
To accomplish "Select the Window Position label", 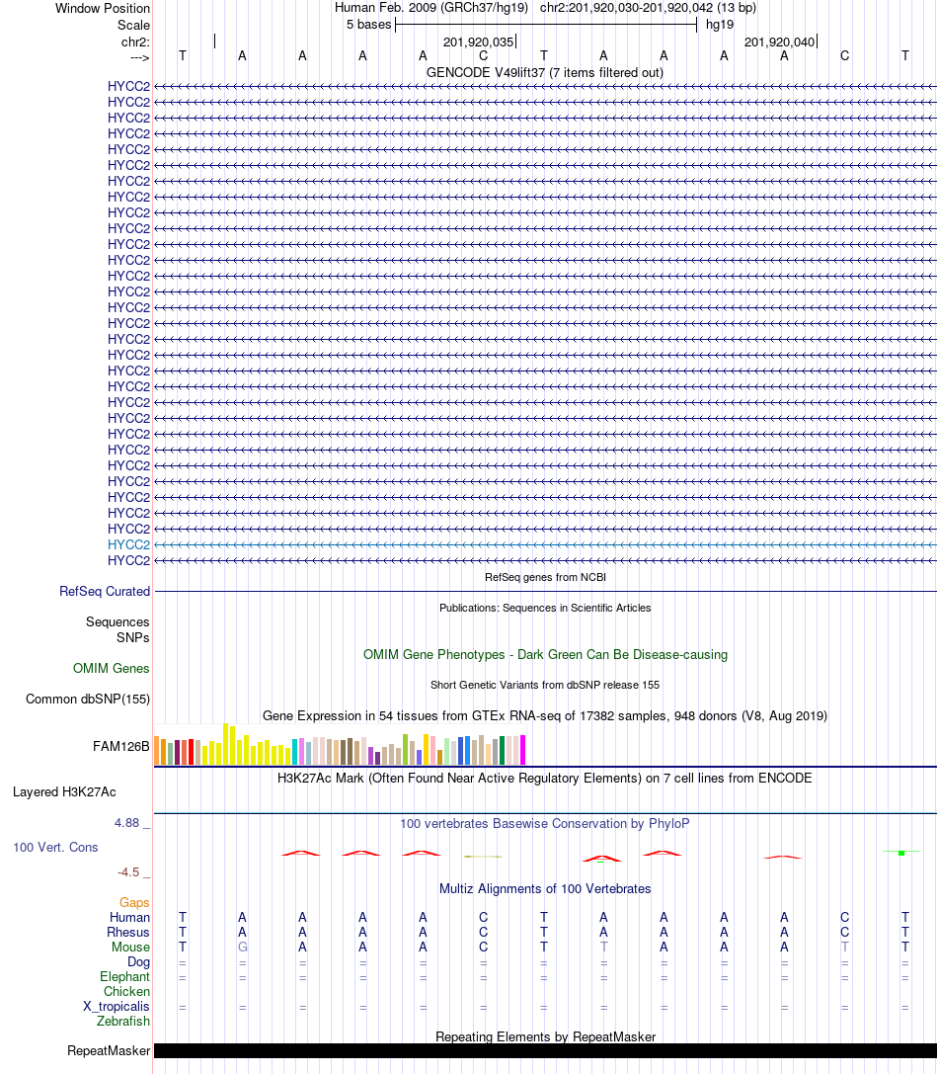I will (103, 8).
